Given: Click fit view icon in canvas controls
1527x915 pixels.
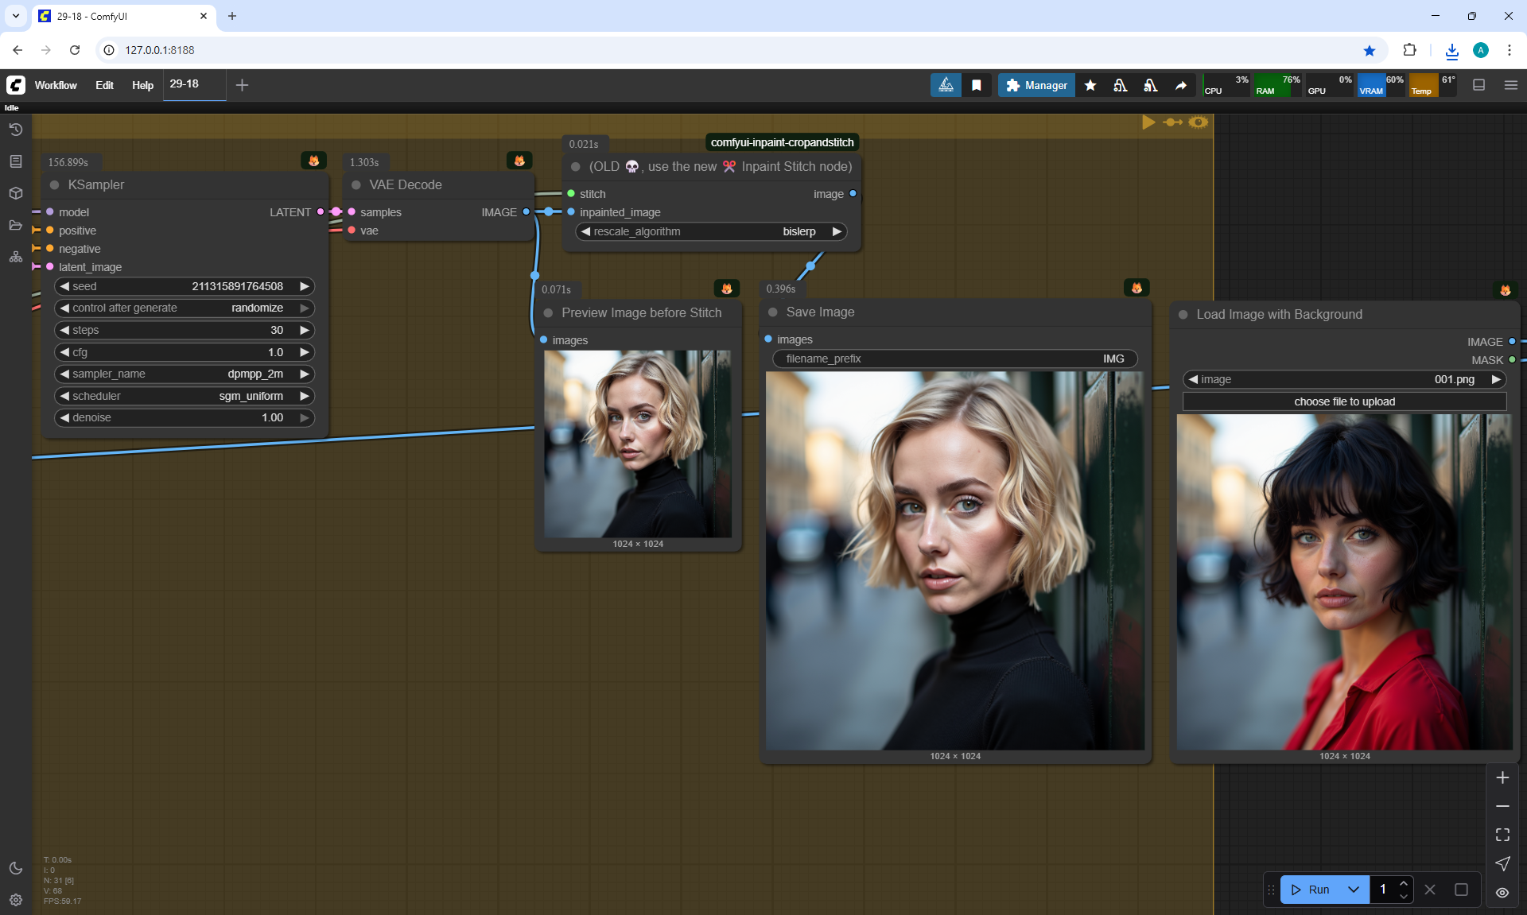Looking at the screenshot, I should tap(1502, 835).
